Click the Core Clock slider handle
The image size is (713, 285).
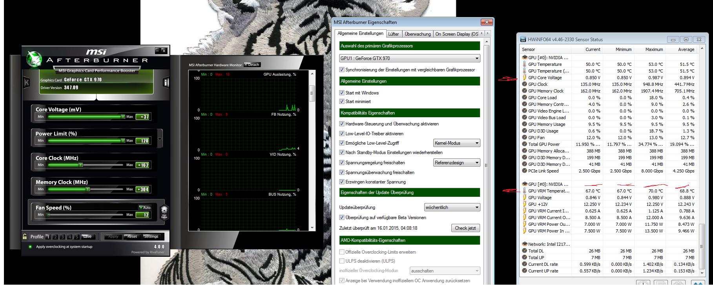(81, 165)
